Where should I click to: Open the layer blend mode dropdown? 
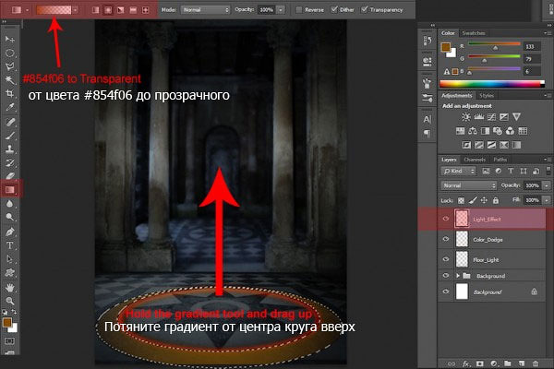[468, 184]
